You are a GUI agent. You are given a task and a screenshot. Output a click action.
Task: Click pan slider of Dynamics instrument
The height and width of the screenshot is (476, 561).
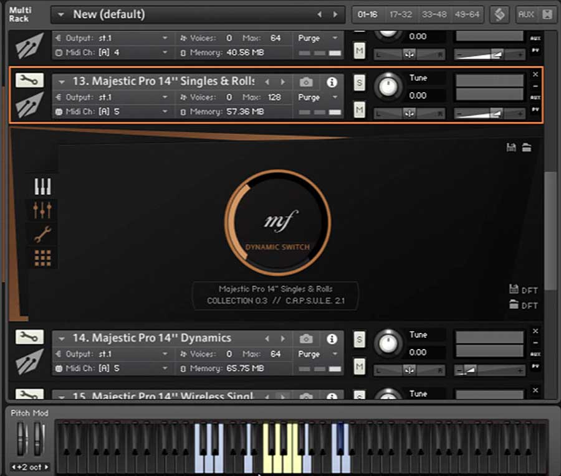tap(410, 371)
